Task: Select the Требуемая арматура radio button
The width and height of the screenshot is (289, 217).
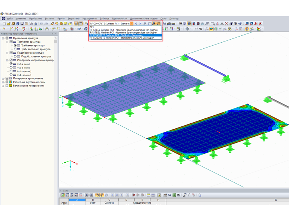Action: tap(15, 45)
